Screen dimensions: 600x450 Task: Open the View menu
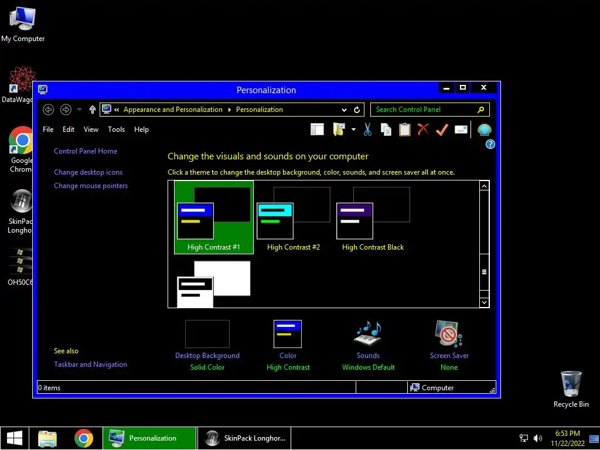point(91,129)
